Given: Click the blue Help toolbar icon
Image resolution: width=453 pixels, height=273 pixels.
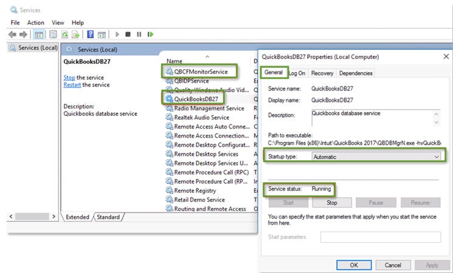Looking at the screenshot, I should click(x=91, y=35).
